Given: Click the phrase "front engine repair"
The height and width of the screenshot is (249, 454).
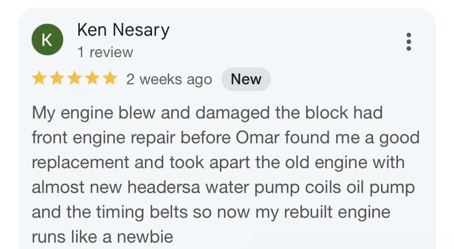Looking at the screenshot, I should pos(104,137).
